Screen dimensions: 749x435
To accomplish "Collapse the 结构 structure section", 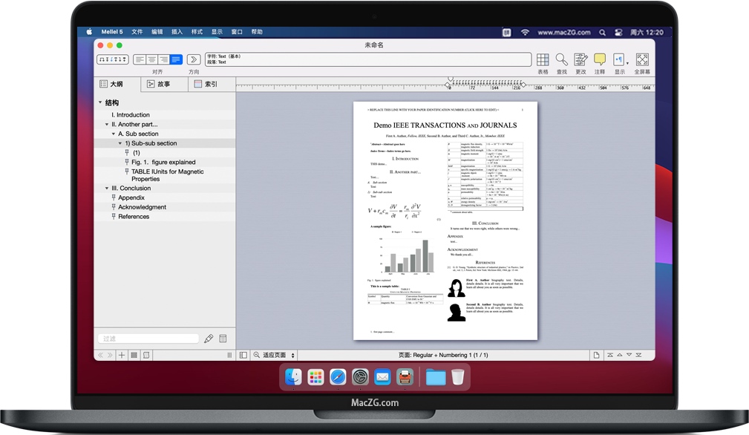I will [99, 102].
